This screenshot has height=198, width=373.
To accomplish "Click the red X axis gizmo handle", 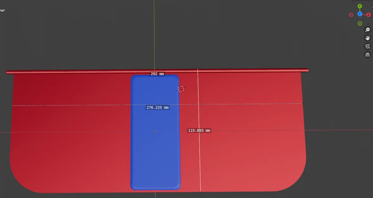I will (369, 15).
